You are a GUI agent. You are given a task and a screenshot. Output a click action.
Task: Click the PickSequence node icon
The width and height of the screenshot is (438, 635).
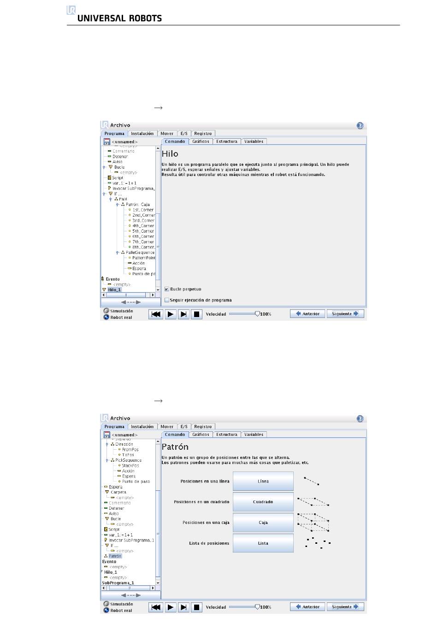[x=112, y=460]
